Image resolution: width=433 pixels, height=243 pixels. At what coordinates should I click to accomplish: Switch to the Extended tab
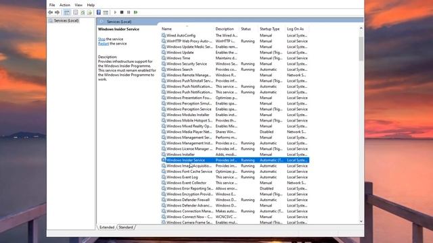pyautogui.click(x=107, y=227)
